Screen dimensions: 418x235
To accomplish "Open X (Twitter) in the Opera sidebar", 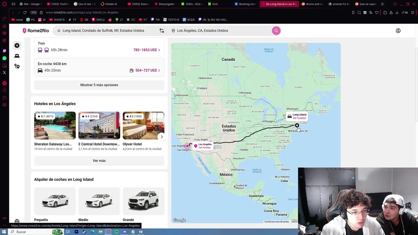I will pos(4,72).
